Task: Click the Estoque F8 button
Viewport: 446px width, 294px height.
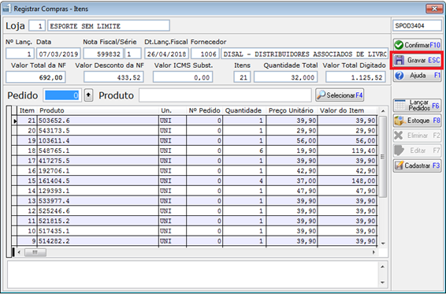Action: (417, 121)
